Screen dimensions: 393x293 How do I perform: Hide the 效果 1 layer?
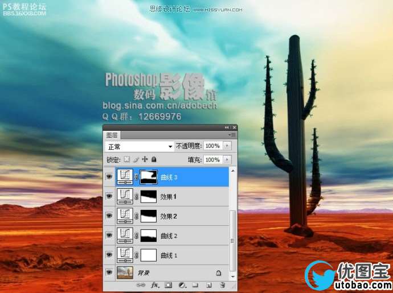[x=109, y=196]
